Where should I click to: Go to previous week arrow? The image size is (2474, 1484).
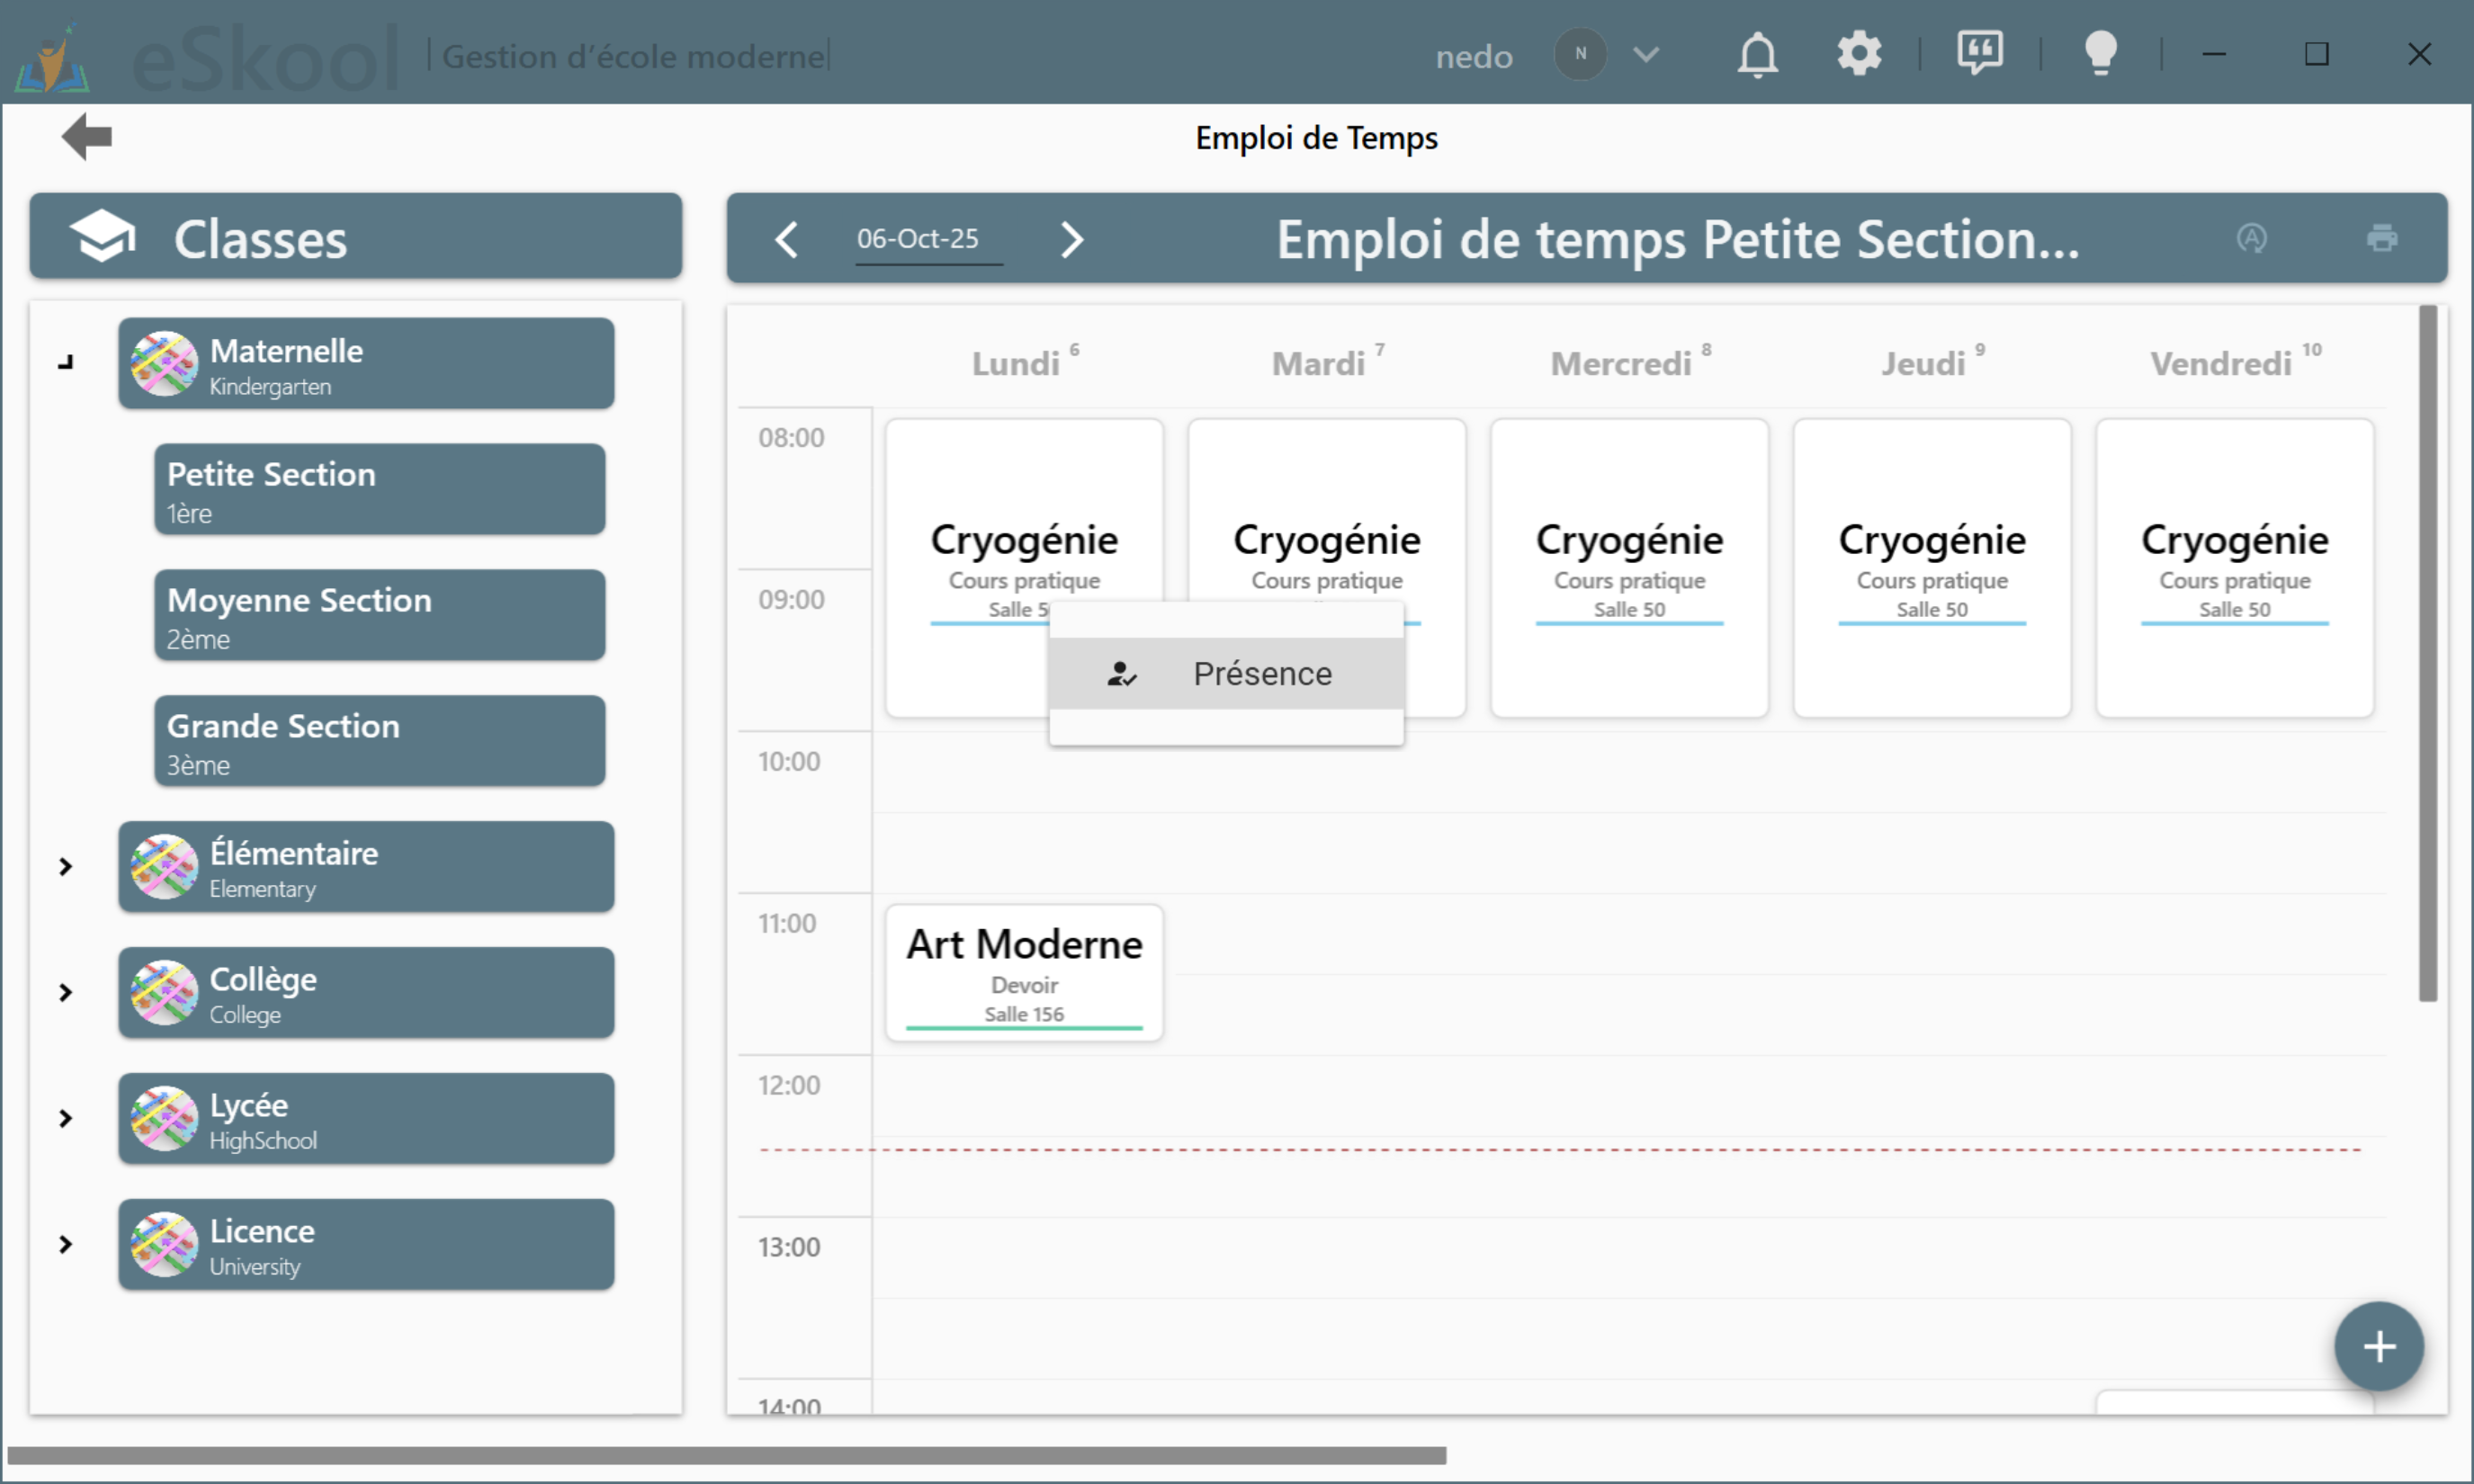point(787,239)
